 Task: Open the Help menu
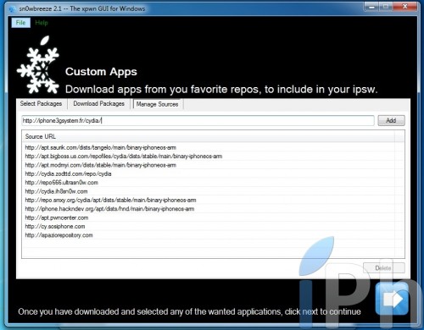42,23
